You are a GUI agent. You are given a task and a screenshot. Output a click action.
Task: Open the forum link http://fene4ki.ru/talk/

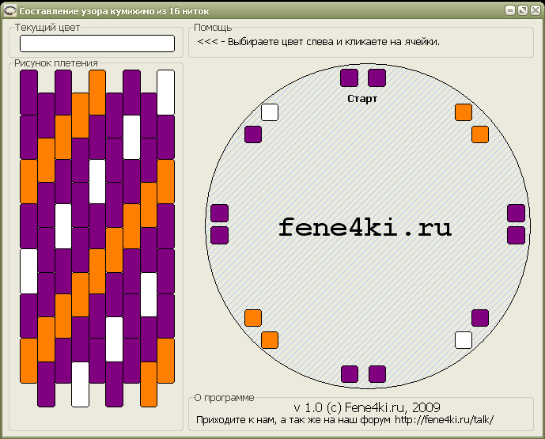(445, 420)
